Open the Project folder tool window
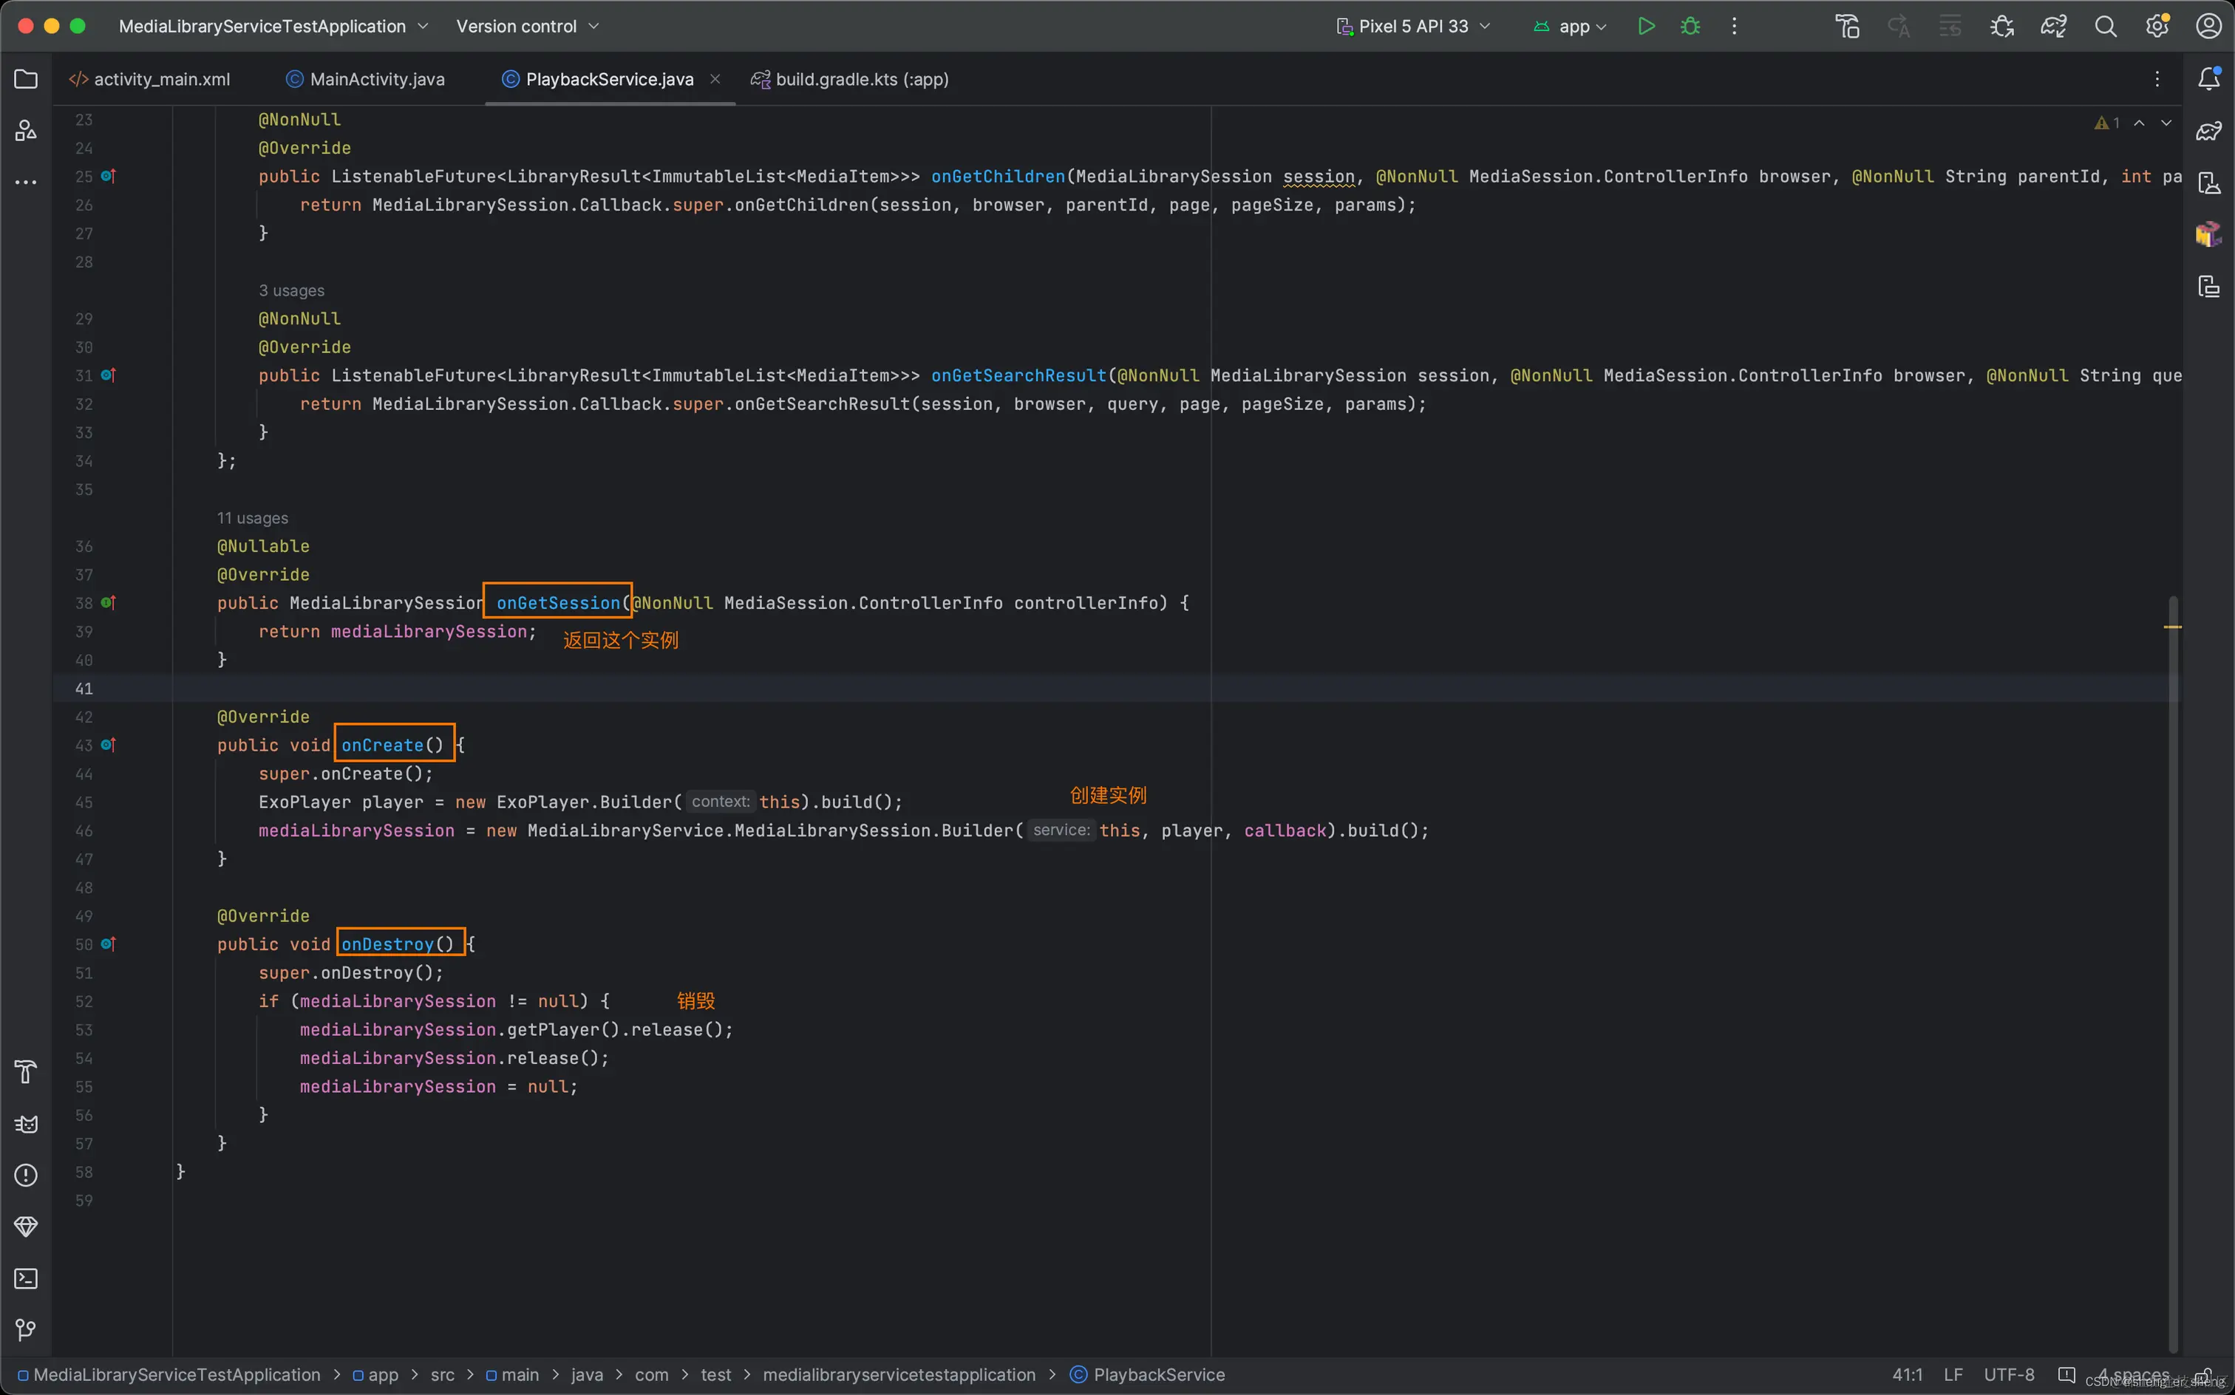This screenshot has height=1395, width=2235. 26,79
